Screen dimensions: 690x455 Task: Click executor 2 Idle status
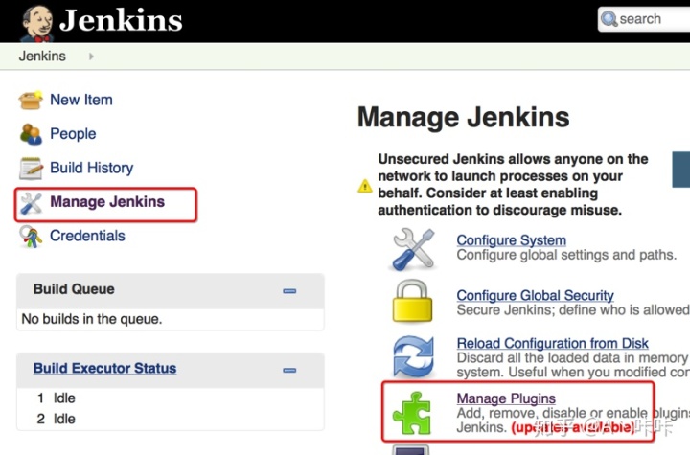point(64,419)
